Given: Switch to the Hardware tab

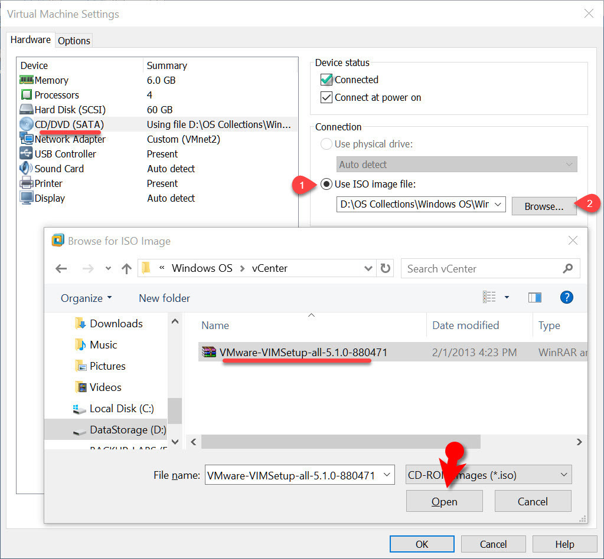Looking at the screenshot, I should point(31,40).
